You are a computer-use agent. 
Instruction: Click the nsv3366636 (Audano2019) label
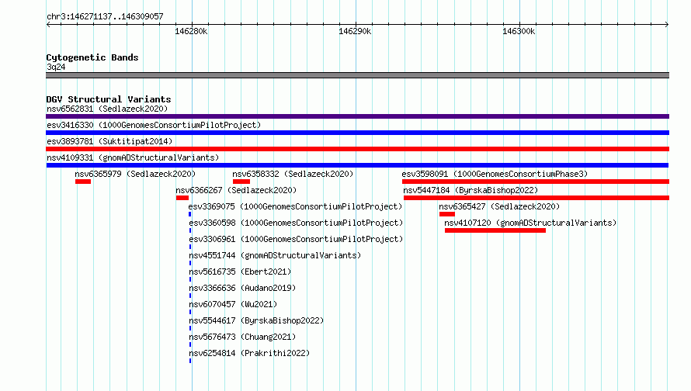click(242, 288)
